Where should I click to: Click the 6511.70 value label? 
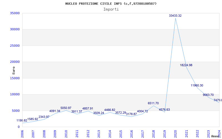(153, 103)
